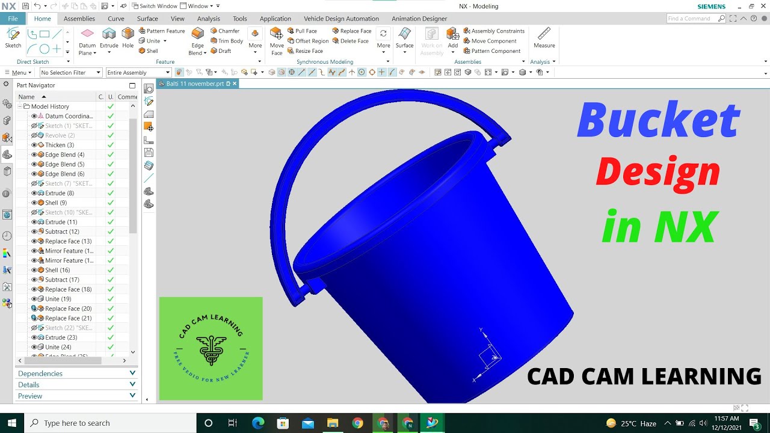Open Microsoft Edge from the taskbar
770x433 pixels.
(x=258, y=423)
